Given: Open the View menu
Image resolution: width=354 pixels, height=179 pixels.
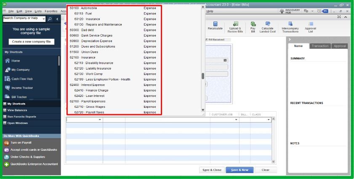Looking at the screenshot, I should coord(28,11).
